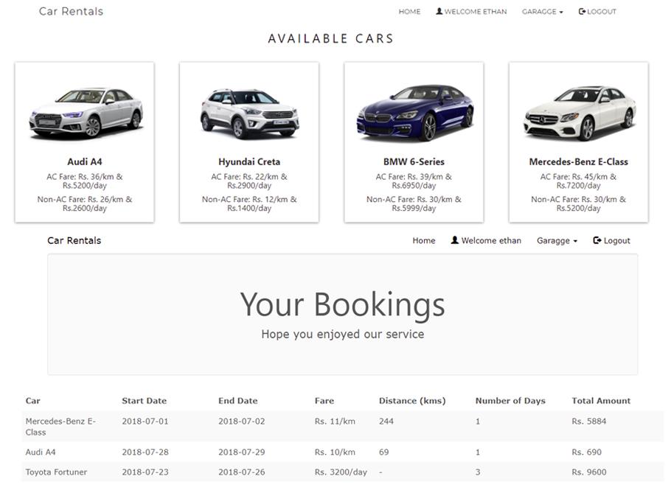Click Audi A4 Non-AC Fare Rs. 26/km text
The width and height of the screenshot is (671, 493).
tap(85, 203)
